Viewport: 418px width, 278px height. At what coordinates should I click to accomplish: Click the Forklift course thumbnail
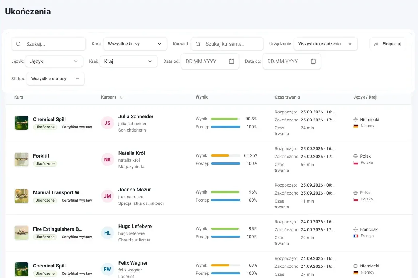(x=21, y=159)
